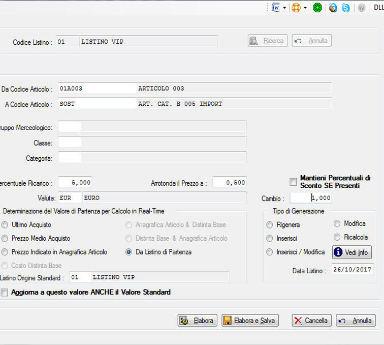Image resolution: width=384 pixels, height=345 pixels.
Task: Click the Cambio field 1,000
Action: coord(311,198)
